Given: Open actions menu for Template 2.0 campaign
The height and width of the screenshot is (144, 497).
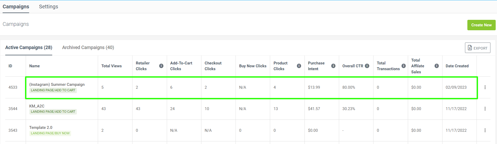Looking at the screenshot, I should click(x=485, y=130).
